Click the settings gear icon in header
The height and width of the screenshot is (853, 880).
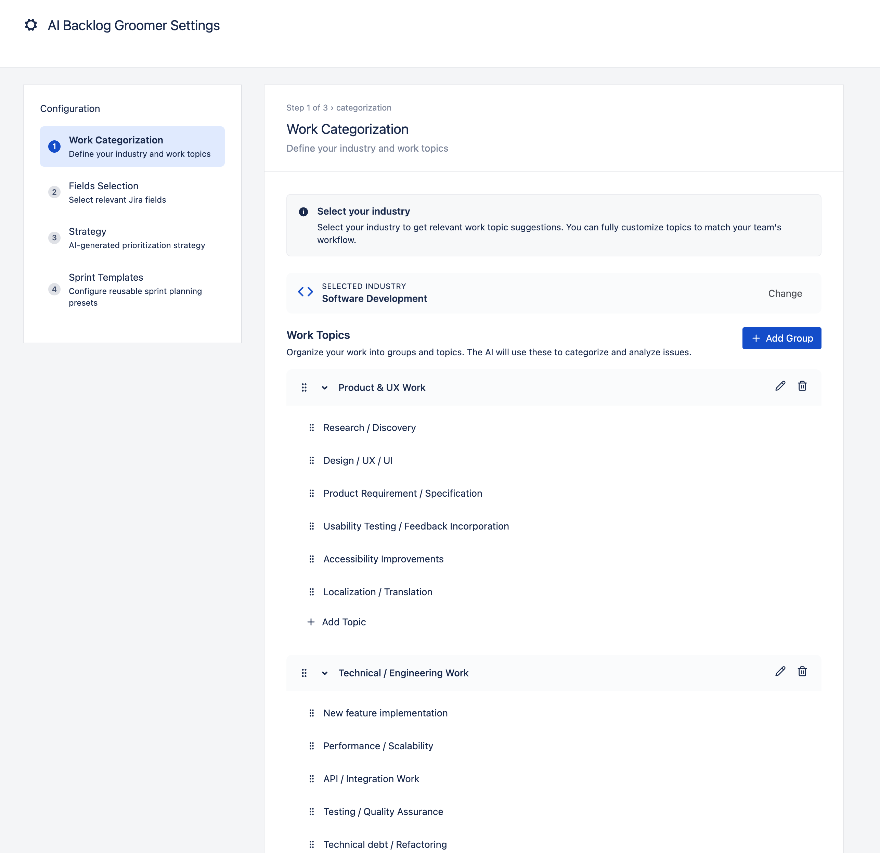point(30,25)
